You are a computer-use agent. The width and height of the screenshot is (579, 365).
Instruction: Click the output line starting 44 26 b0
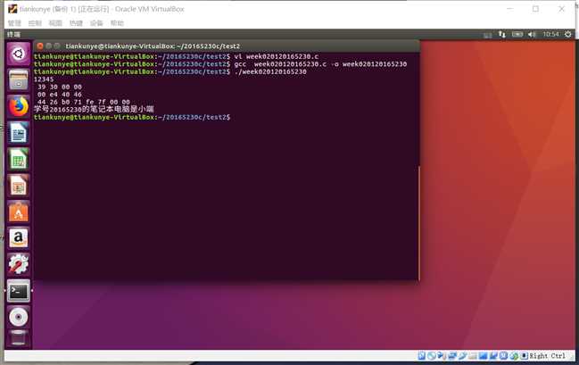click(x=84, y=102)
